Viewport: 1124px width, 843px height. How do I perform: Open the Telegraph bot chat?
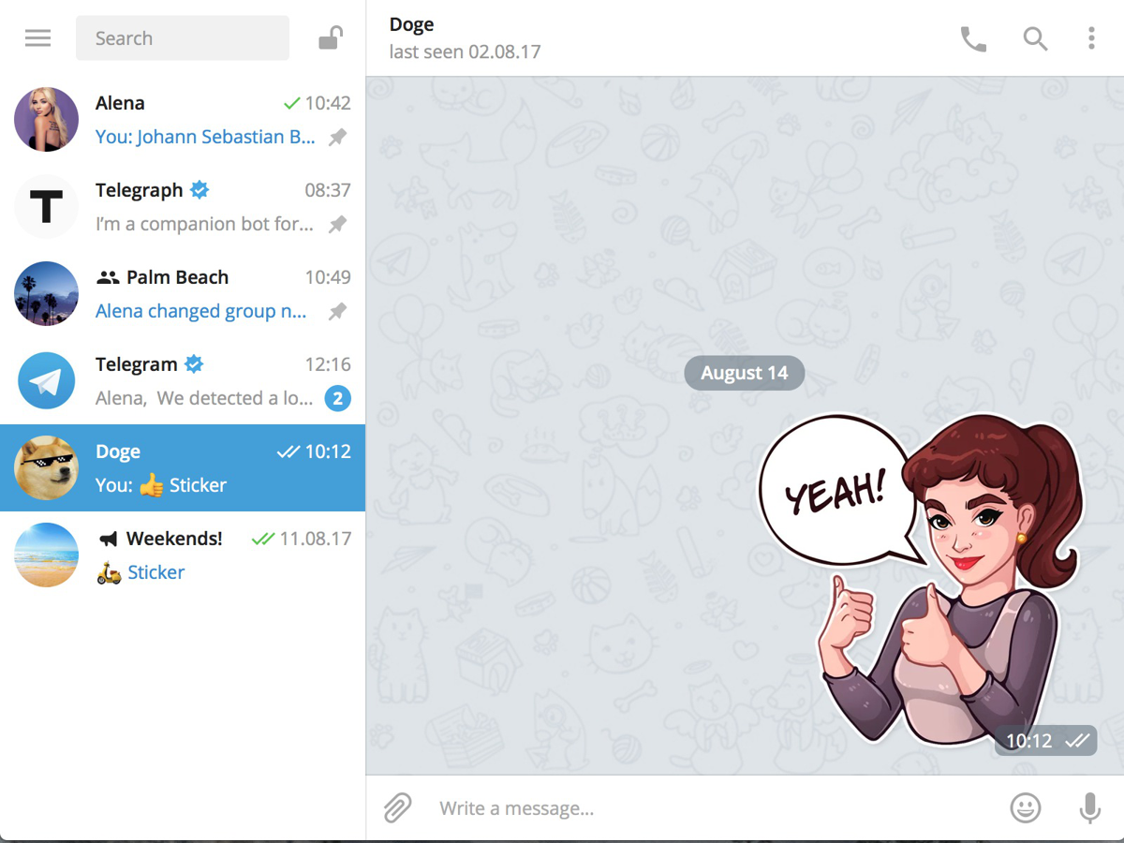183,207
